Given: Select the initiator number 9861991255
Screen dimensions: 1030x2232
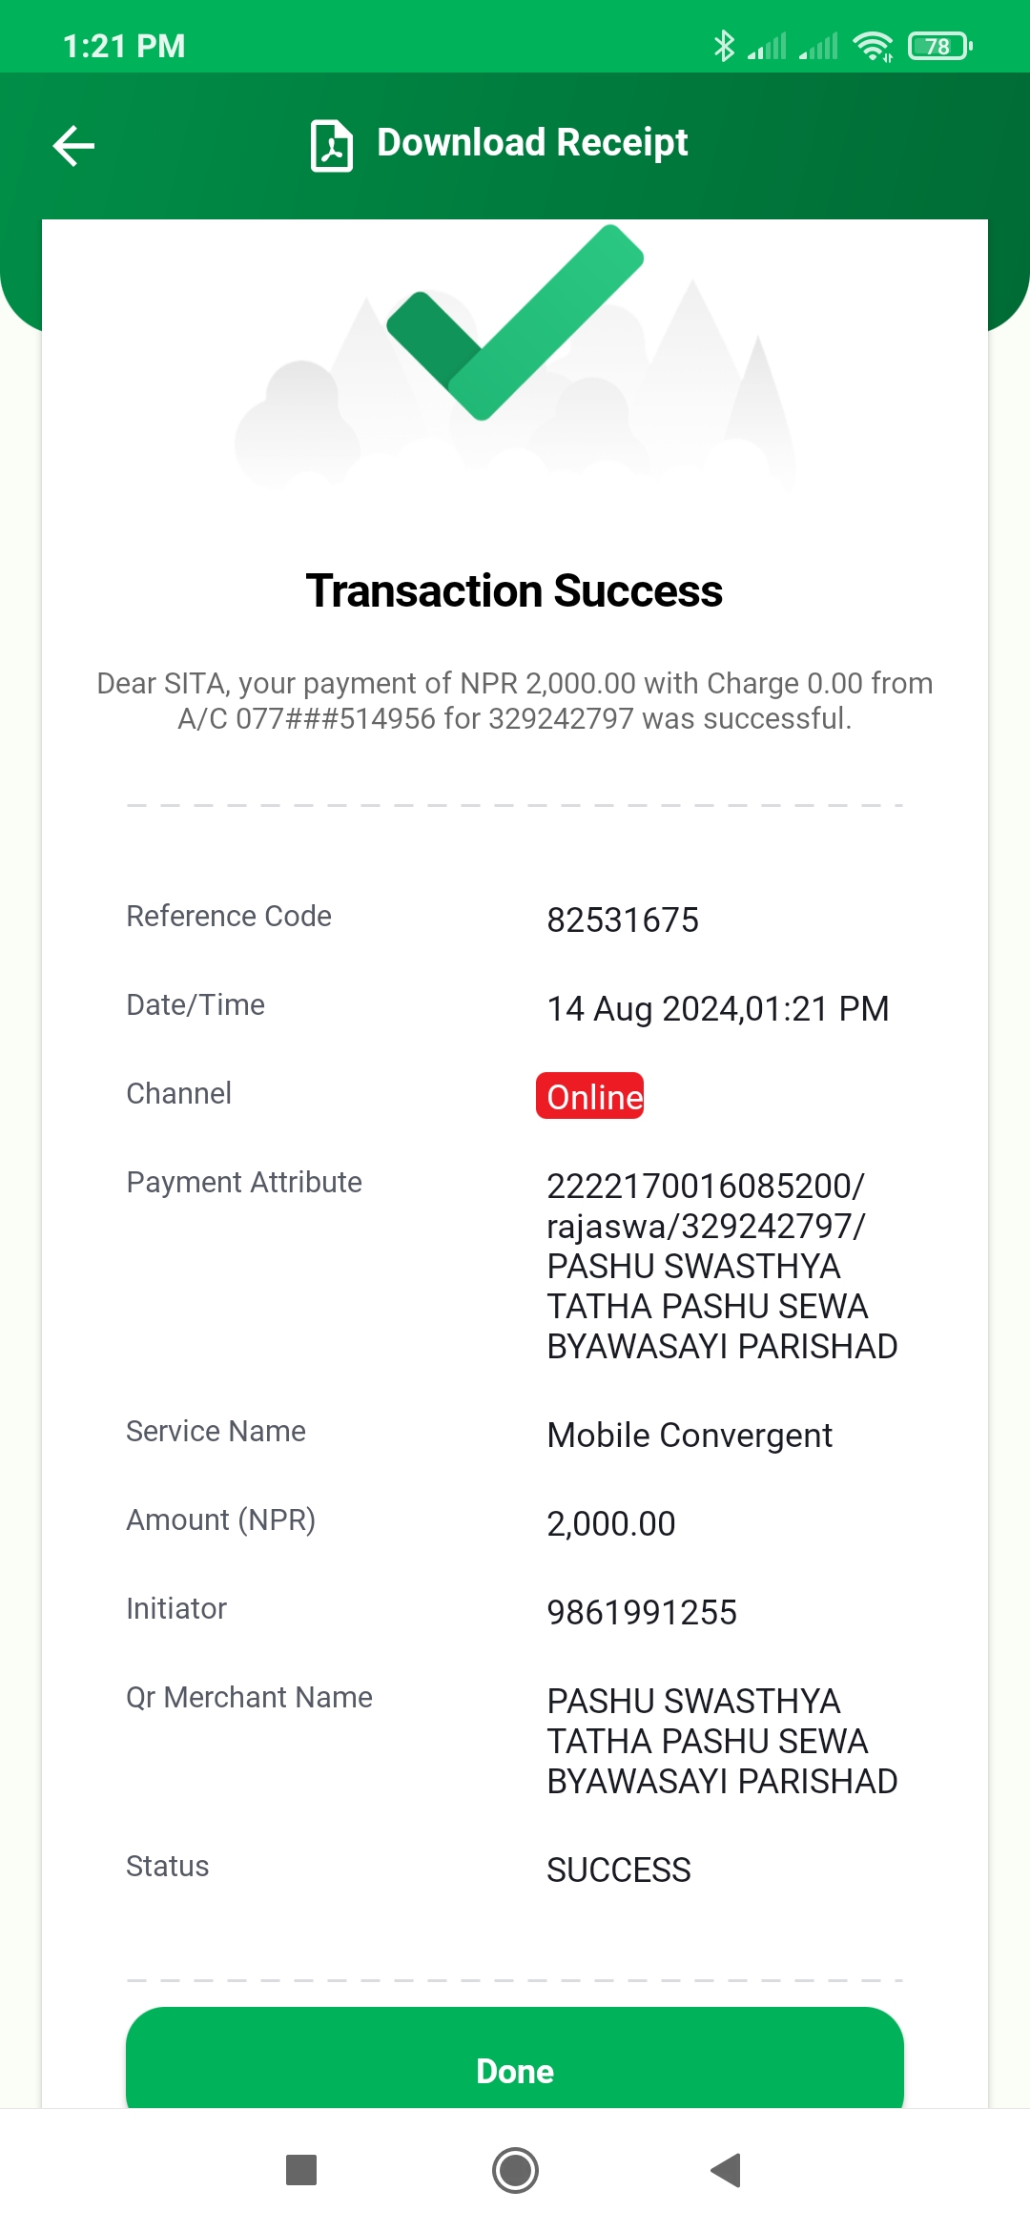Looking at the screenshot, I should [642, 1613].
